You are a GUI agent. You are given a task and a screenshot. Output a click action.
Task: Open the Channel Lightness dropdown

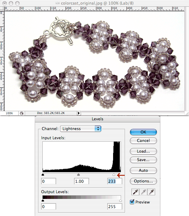click(81, 129)
